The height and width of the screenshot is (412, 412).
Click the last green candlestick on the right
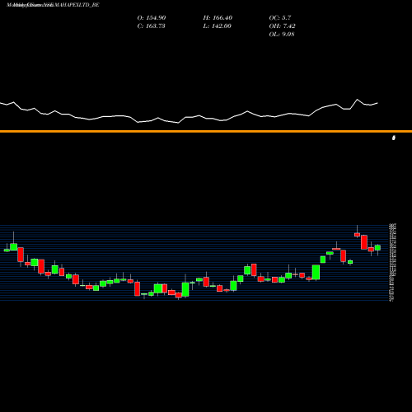click(377, 247)
